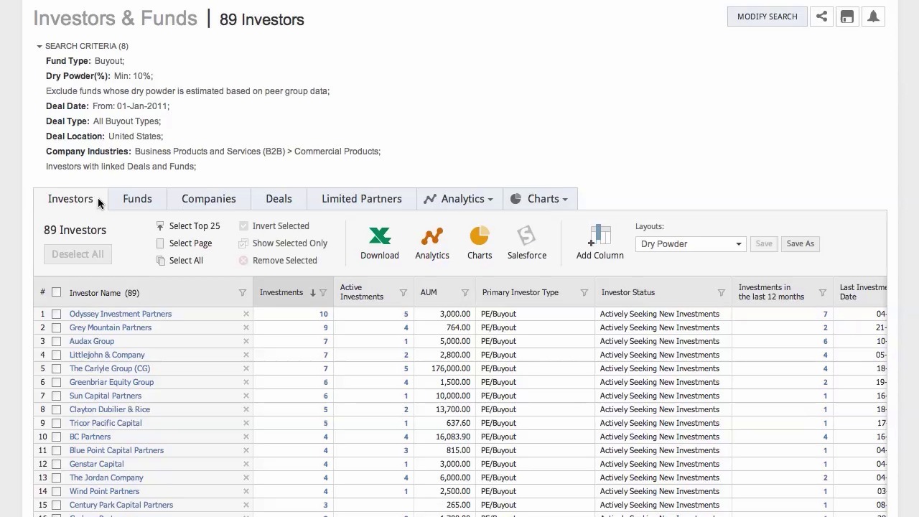Viewport: 919px width, 517px height.
Task: Check the BC Partners row
Action: point(56,437)
